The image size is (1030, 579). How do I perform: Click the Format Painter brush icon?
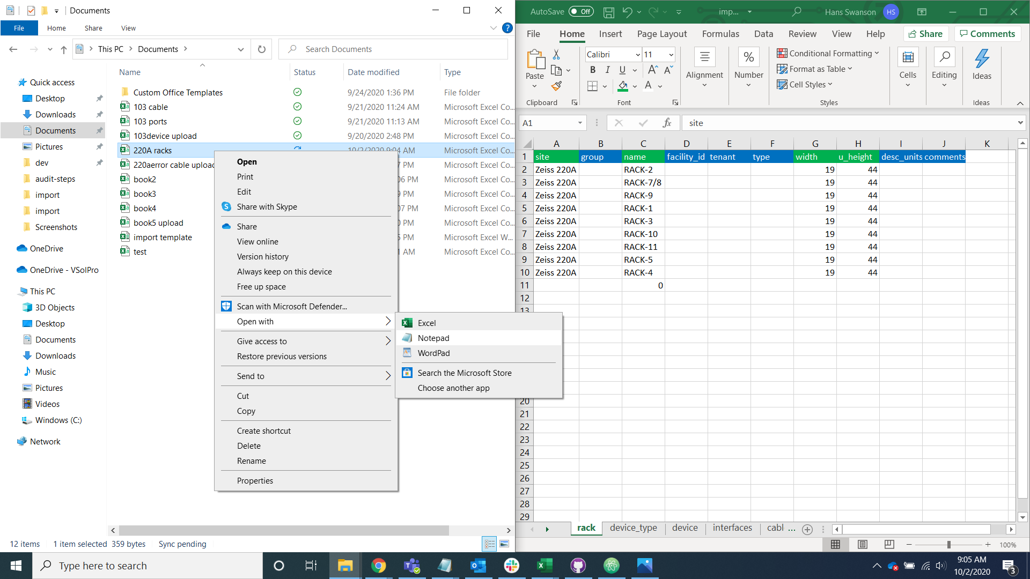(x=556, y=86)
